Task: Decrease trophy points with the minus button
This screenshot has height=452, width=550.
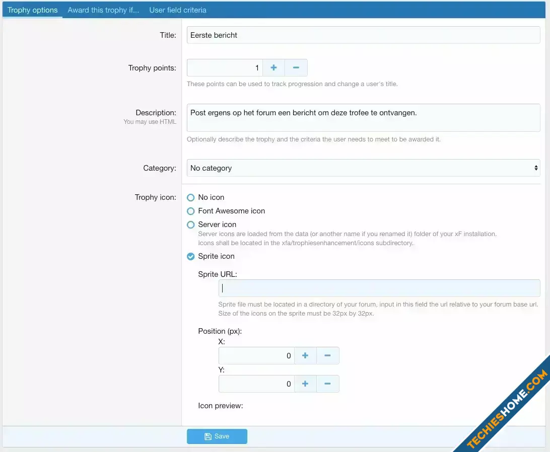Action: (x=296, y=67)
